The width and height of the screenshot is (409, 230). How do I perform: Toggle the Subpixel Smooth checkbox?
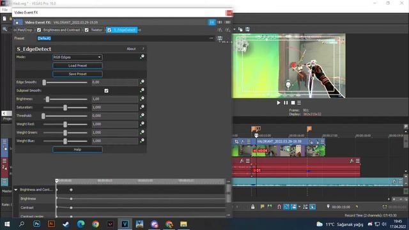tap(106, 91)
